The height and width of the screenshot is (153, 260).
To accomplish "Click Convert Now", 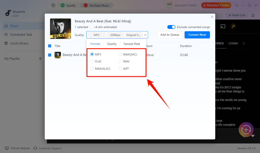I will click(197, 35).
